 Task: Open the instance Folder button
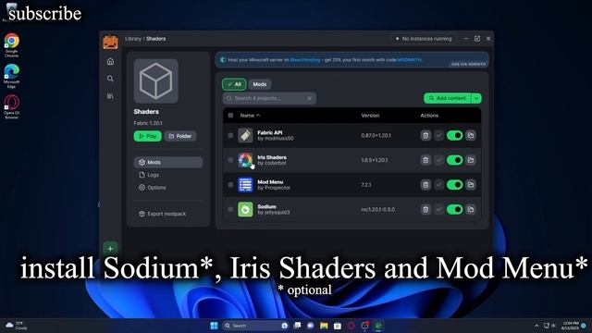click(x=180, y=136)
